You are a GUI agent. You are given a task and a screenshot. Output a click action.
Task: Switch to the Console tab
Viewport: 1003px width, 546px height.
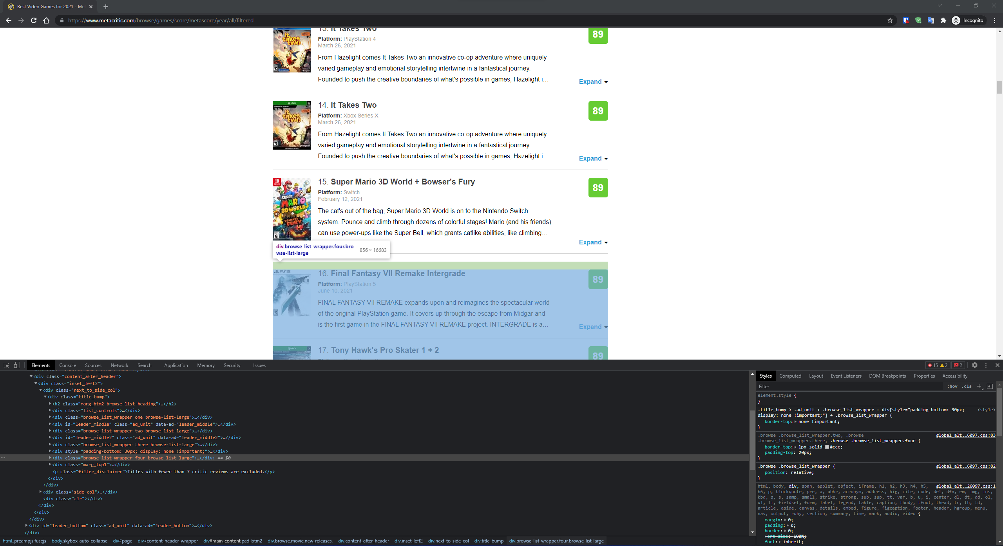[67, 365]
